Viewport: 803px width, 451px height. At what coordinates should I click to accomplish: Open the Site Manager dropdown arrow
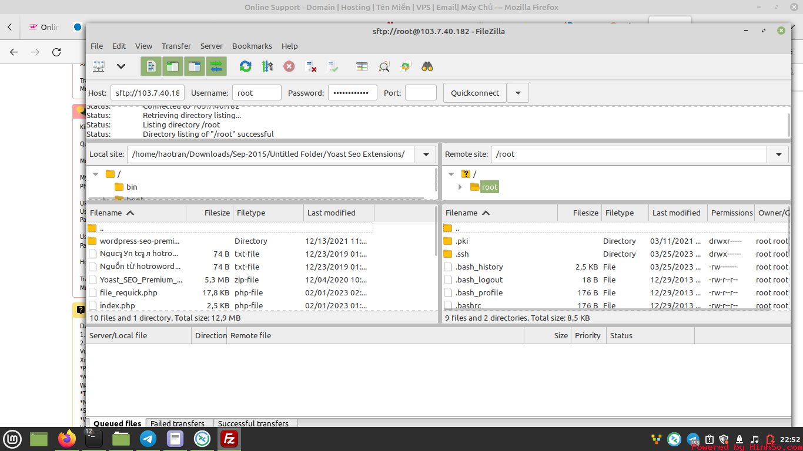click(x=121, y=66)
